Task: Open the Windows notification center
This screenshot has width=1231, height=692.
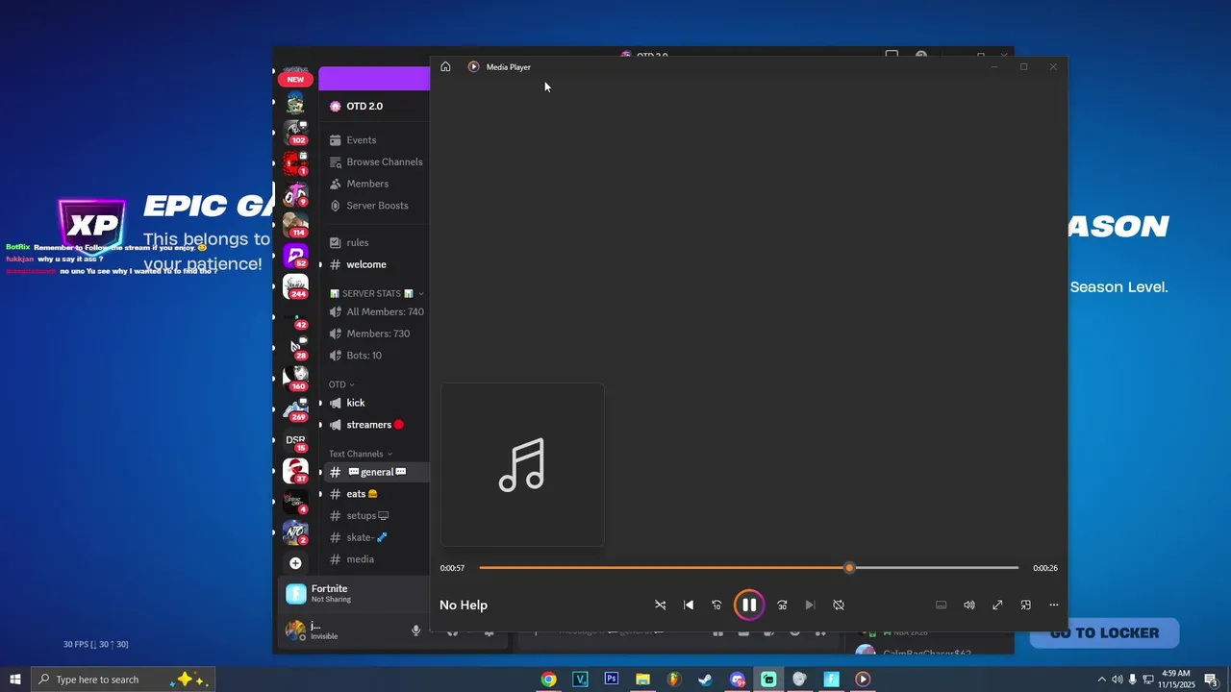Action: point(1212,680)
